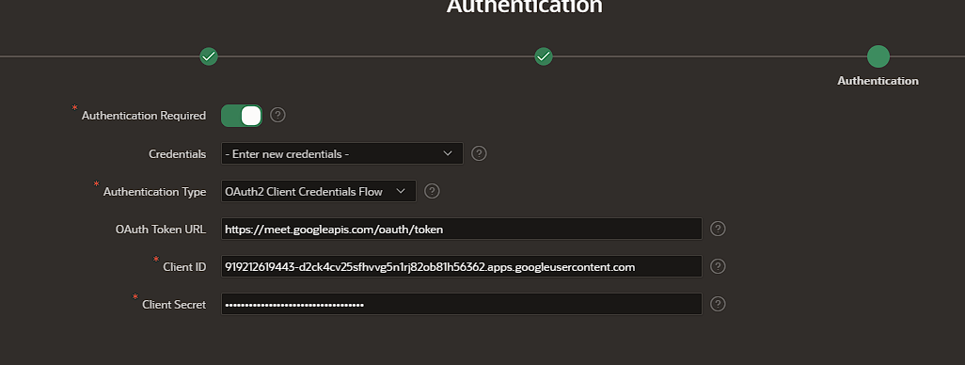Expand the Authentication Type dropdown
This screenshot has height=365, width=965.
click(318, 191)
